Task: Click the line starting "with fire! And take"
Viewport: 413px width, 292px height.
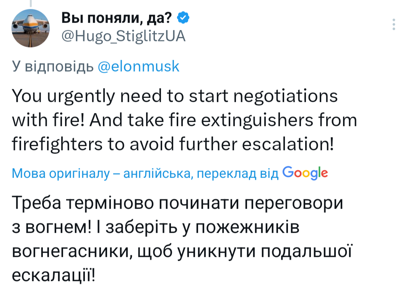Action: tap(184, 120)
